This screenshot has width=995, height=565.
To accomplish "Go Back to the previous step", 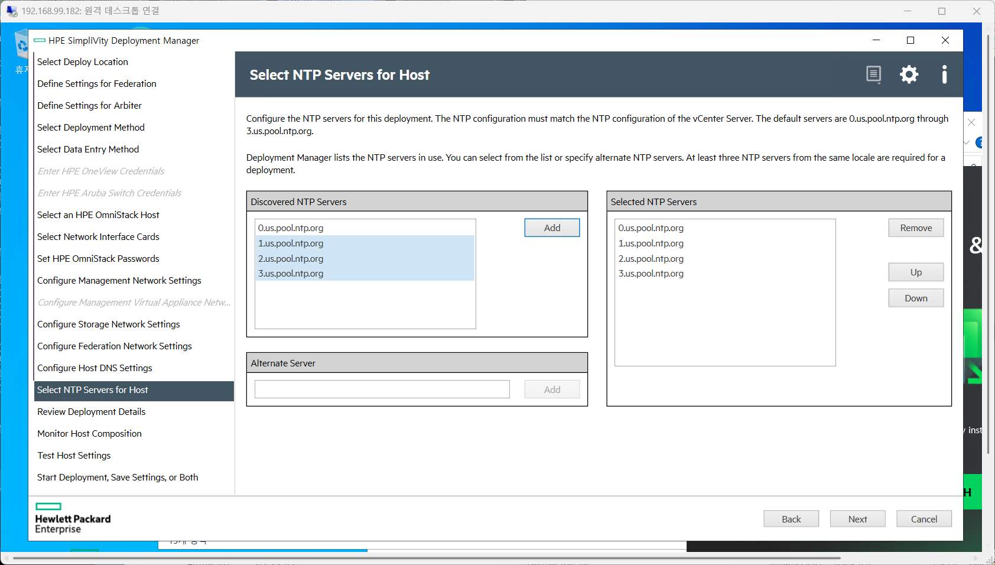I will coord(791,519).
